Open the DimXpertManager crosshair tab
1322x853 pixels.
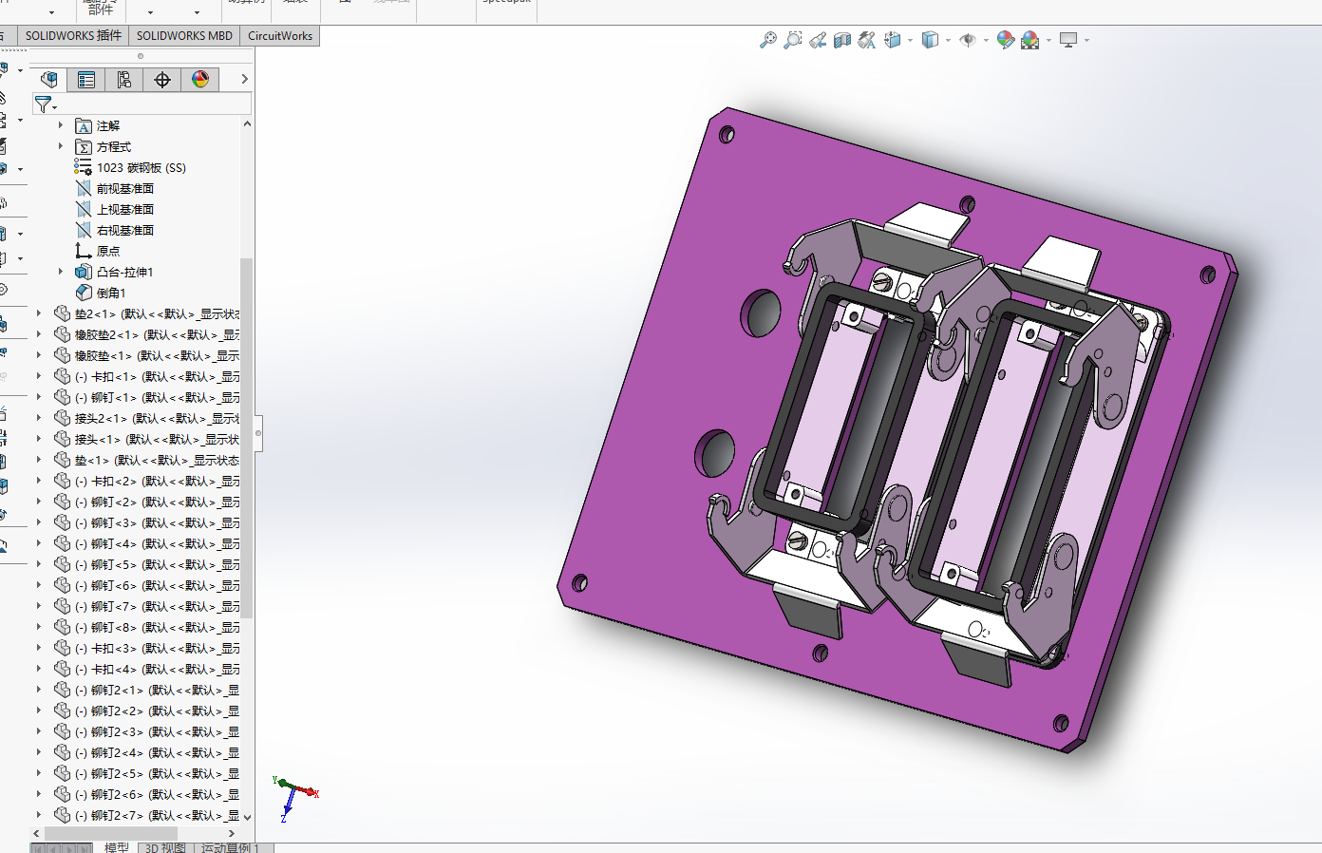tap(162, 80)
